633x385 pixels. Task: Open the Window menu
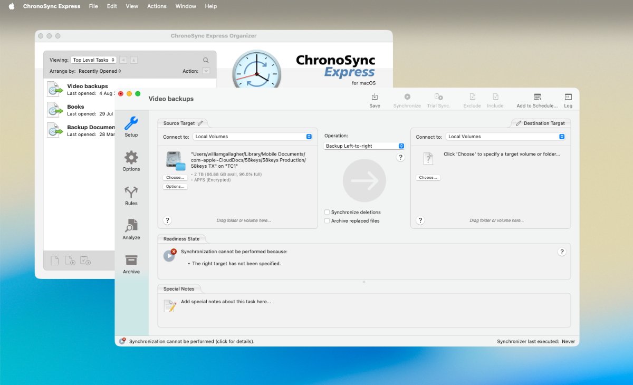(x=186, y=6)
